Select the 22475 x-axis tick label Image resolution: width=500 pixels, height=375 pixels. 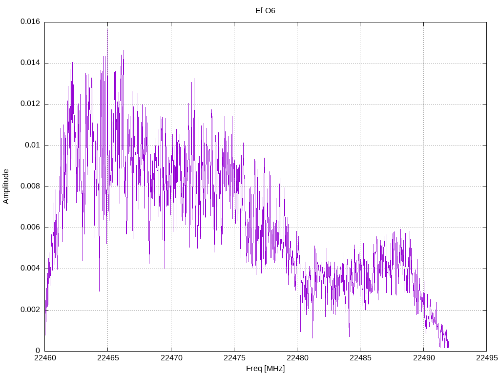(234, 358)
